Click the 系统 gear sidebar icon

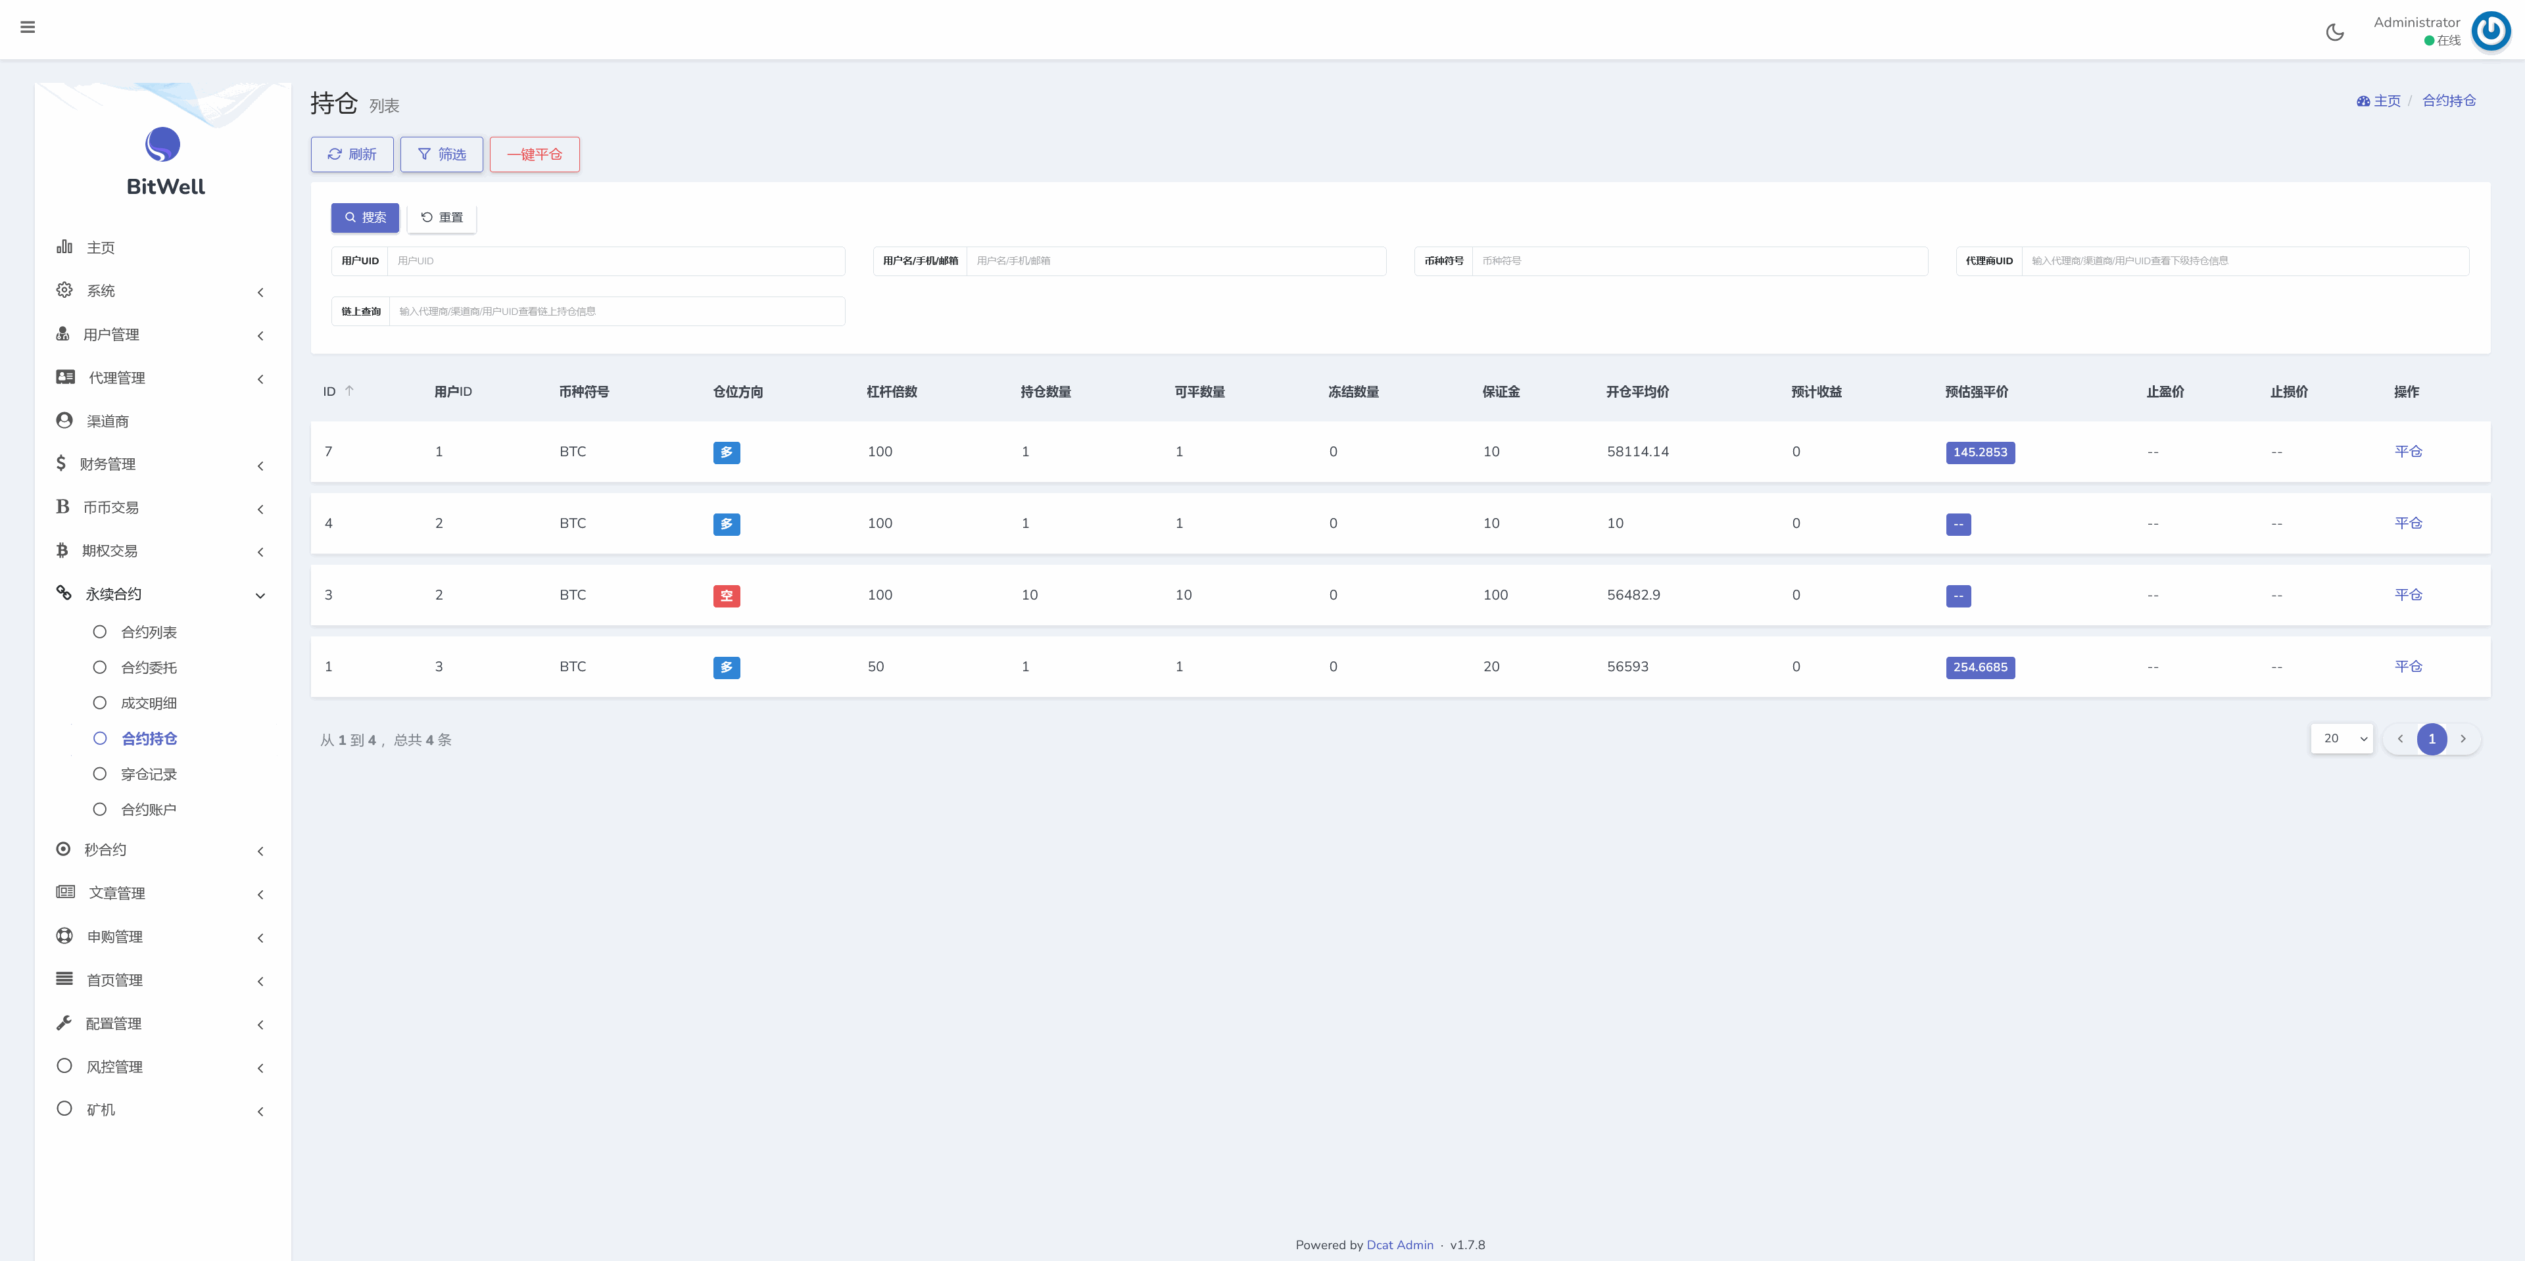coord(64,290)
